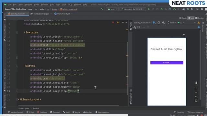Click the Sweet Alert DialogBox text in preview
Viewport: 207px width, 116px height.
click(167, 49)
